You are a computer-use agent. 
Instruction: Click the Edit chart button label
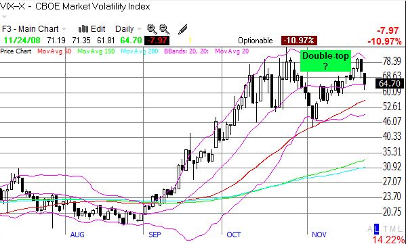point(98,28)
